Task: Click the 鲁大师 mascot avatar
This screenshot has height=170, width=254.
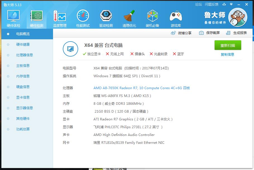Action: point(238,17)
